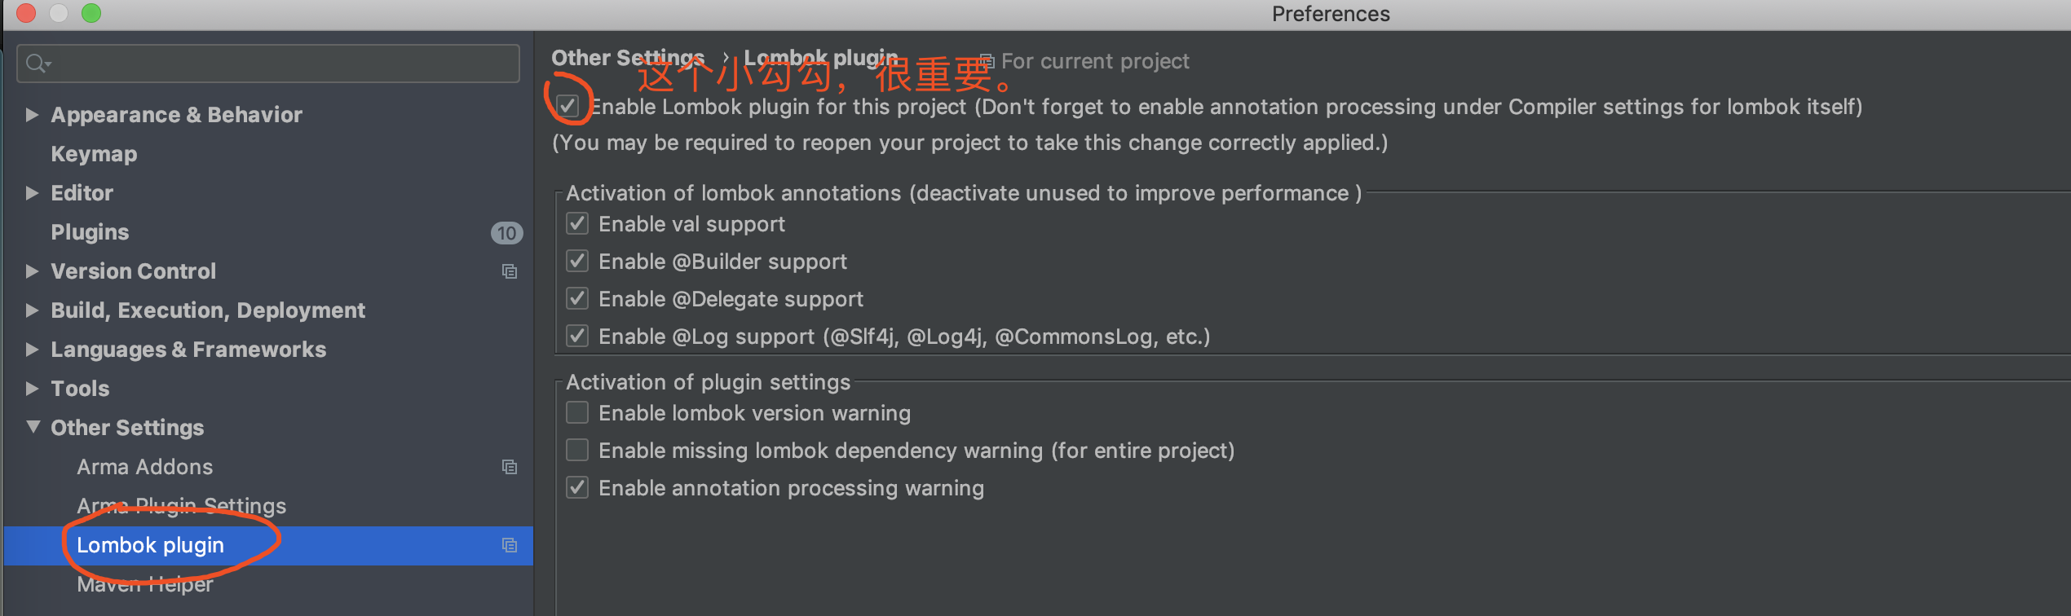Click the project-level icon beside Lombok plugin
2071x616 pixels.
pyautogui.click(x=510, y=545)
